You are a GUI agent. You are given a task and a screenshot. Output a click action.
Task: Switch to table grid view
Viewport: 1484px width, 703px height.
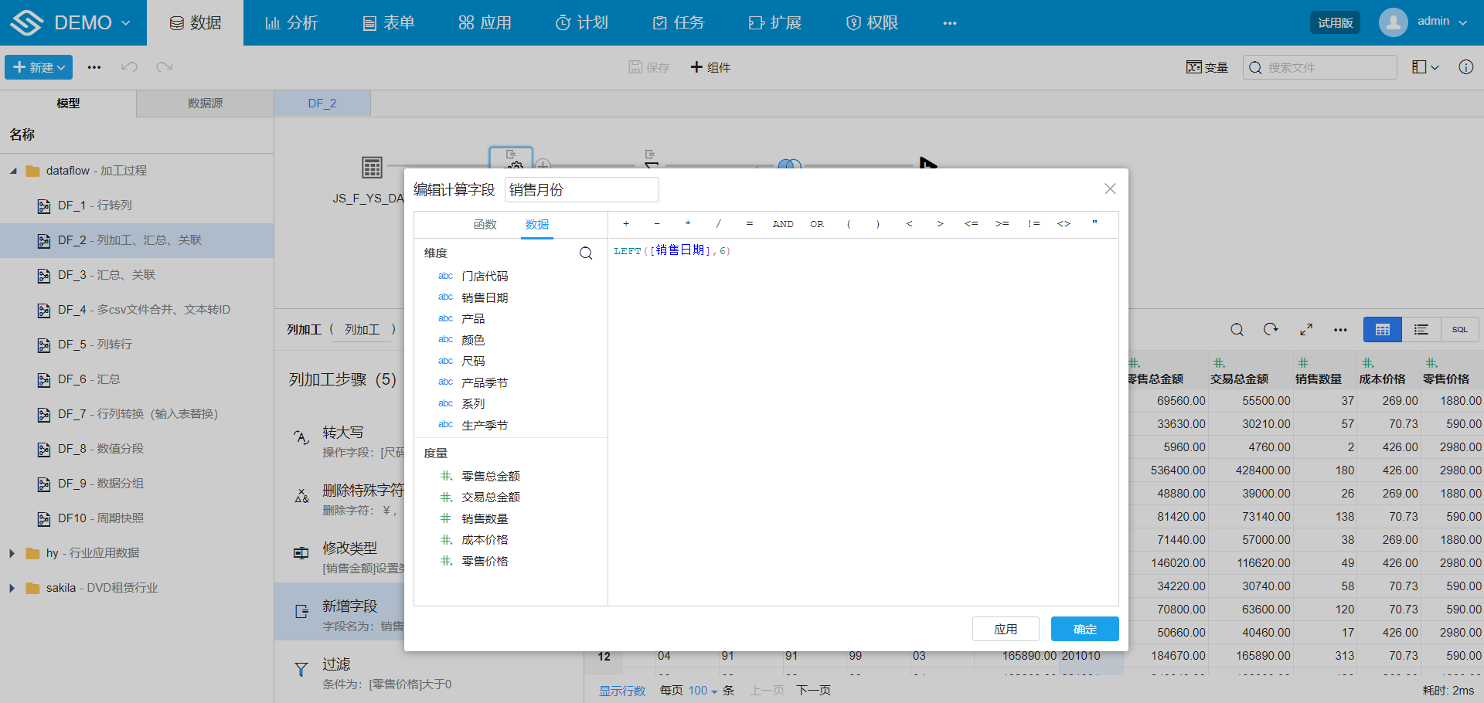pos(1383,330)
